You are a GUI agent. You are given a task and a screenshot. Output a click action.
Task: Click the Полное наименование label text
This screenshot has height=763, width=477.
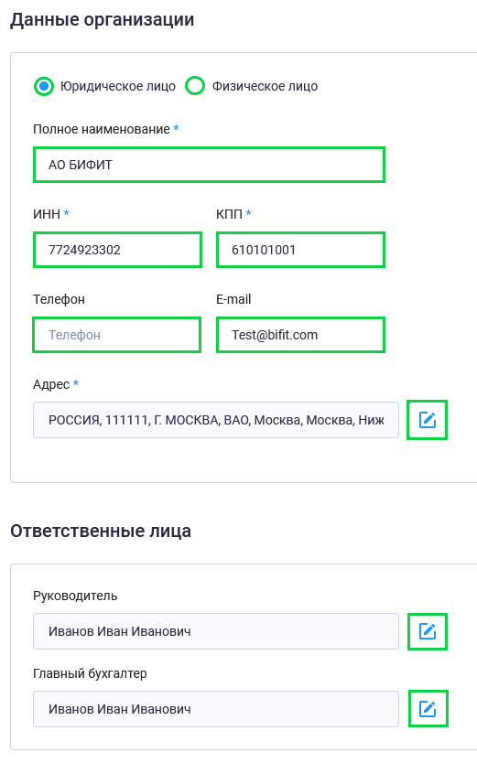(x=102, y=129)
